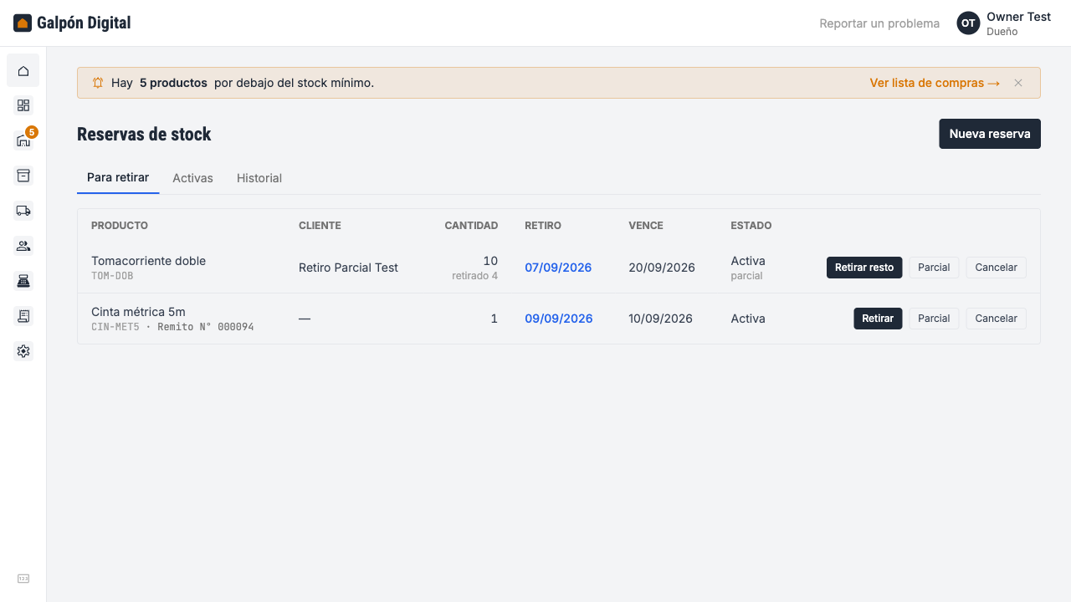The image size is (1071, 602).
Task: Click the retiro date 09/09/2026
Action: 559,319
